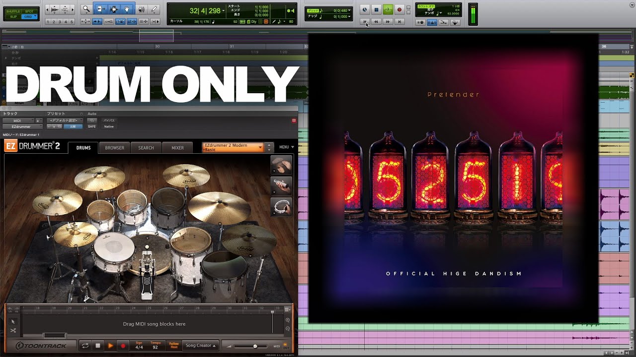This screenshot has height=357, width=636.
Task: Toggle EZdrummer loop button
Action: (85, 346)
